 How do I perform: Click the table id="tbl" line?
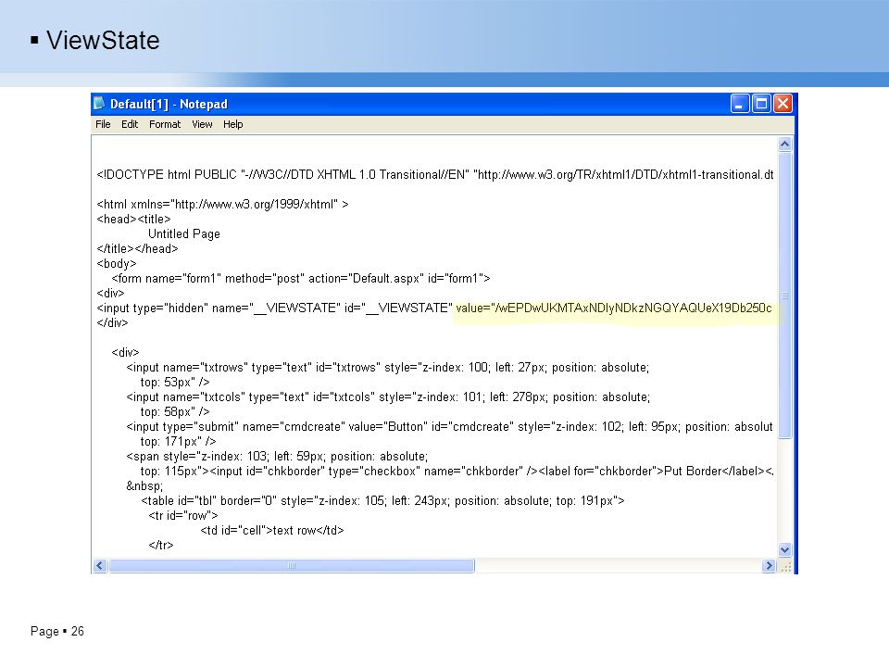(382, 501)
